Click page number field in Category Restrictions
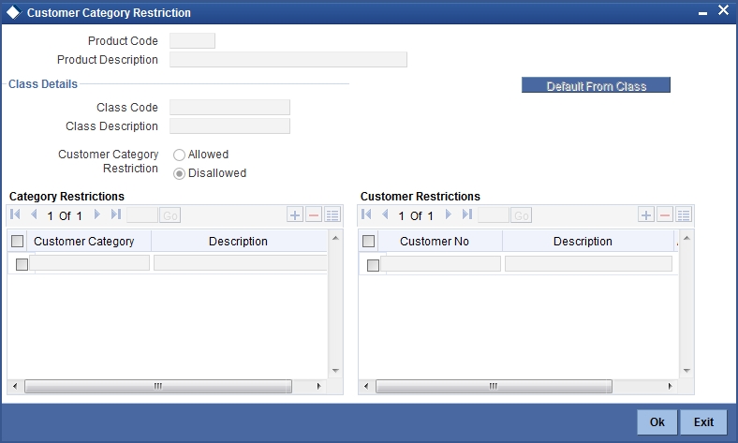The image size is (738, 443). (142, 215)
